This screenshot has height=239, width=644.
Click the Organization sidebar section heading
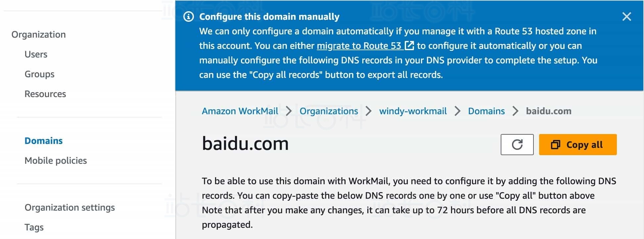click(38, 34)
